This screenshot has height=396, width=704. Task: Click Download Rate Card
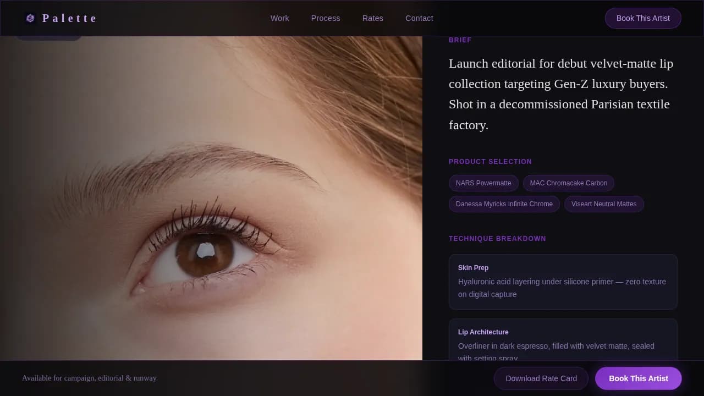[x=541, y=378]
